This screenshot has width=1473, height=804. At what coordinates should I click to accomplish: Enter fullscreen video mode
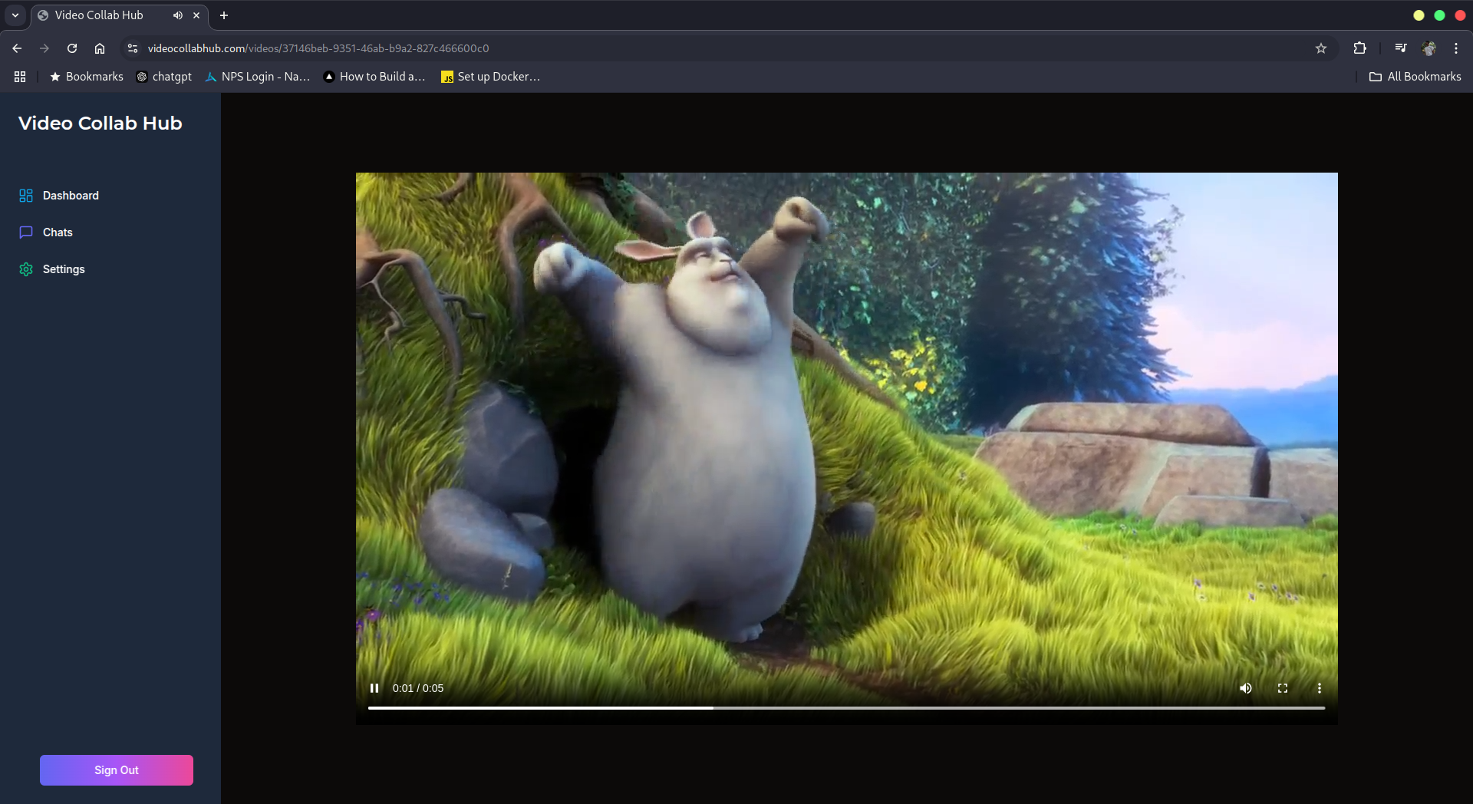[1283, 688]
